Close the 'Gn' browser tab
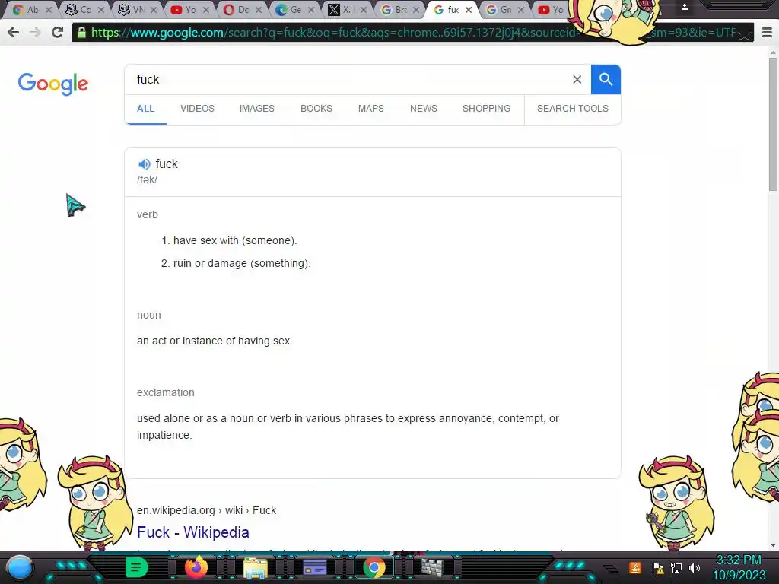Viewport: 779px width, 584px height. tap(521, 9)
